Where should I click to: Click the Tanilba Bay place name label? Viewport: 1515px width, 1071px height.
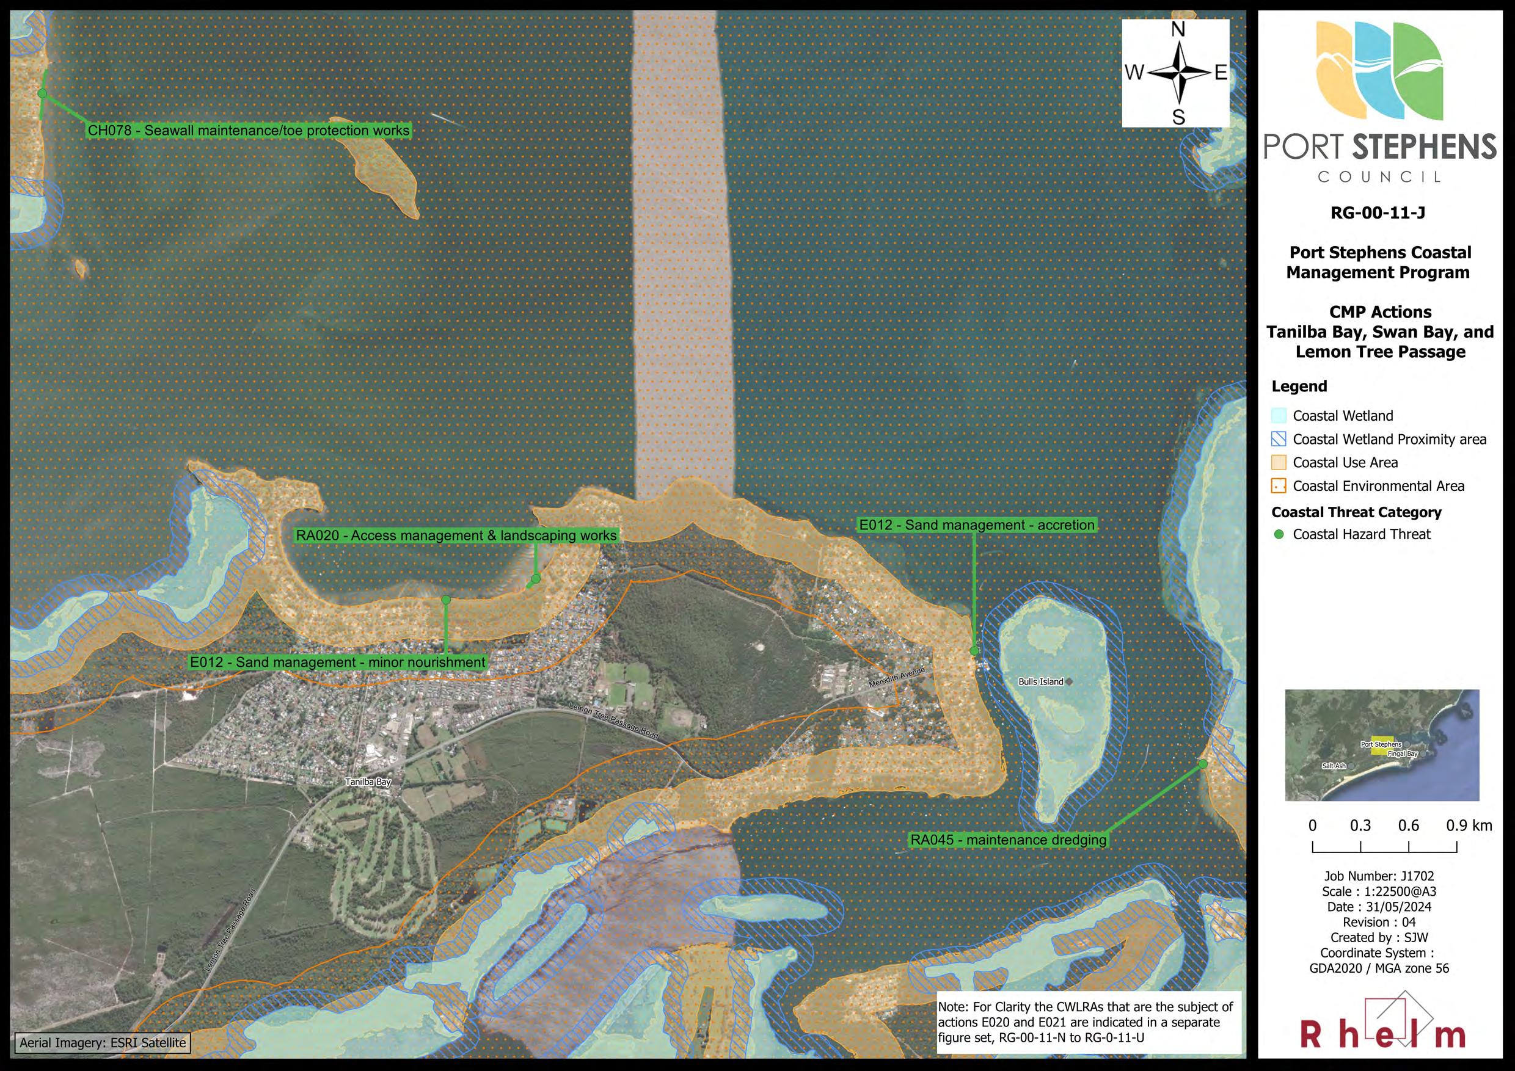pyautogui.click(x=368, y=782)
